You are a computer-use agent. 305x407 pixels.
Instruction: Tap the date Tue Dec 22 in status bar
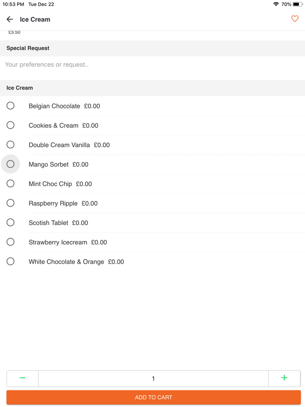[x=40, y=4]
